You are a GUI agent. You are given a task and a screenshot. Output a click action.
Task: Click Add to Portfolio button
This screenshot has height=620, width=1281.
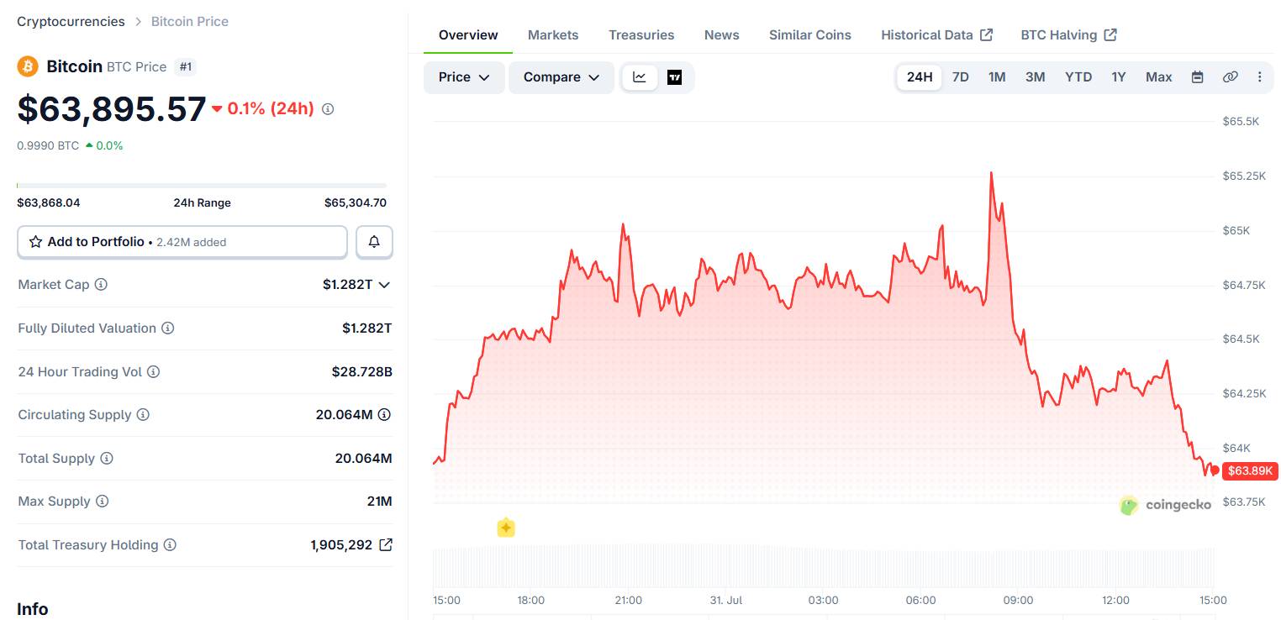pos(182,242)
